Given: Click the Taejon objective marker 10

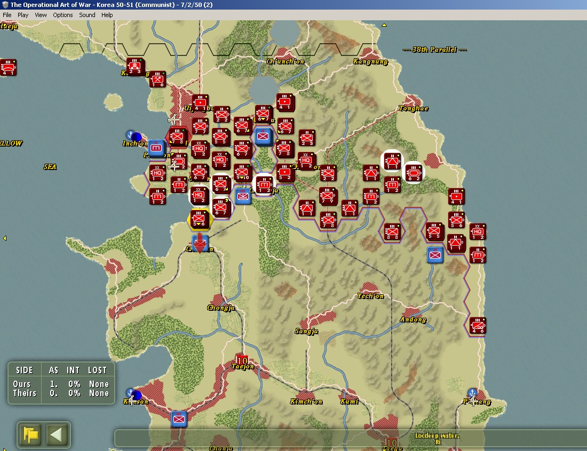Looking at the screenshot, I should [242, 360].
